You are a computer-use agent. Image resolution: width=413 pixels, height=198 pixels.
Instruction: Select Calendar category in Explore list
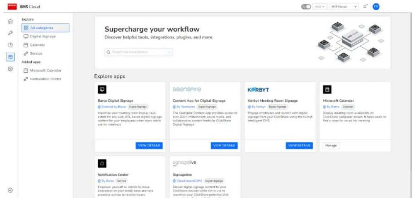tap(45, 45)
